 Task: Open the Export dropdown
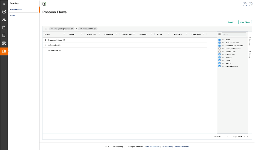(x=231, y=22)
